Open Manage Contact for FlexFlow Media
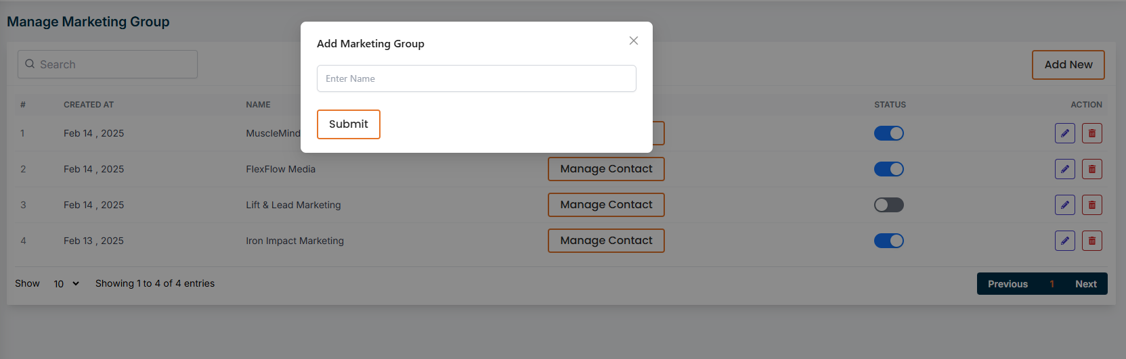 (606, 169)
